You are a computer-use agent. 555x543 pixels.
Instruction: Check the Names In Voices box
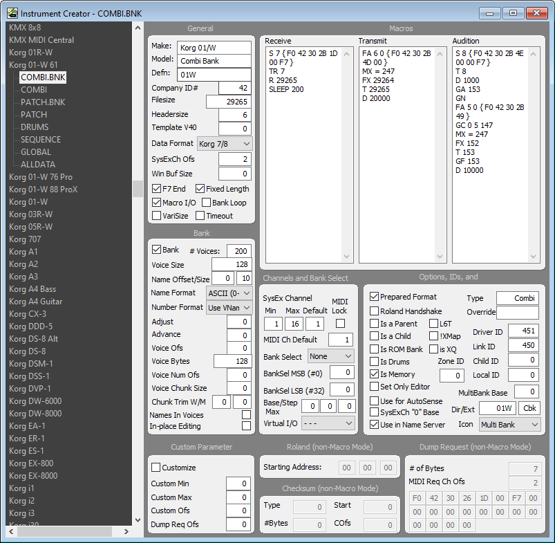pyautogui.click(x=246, y=415)
